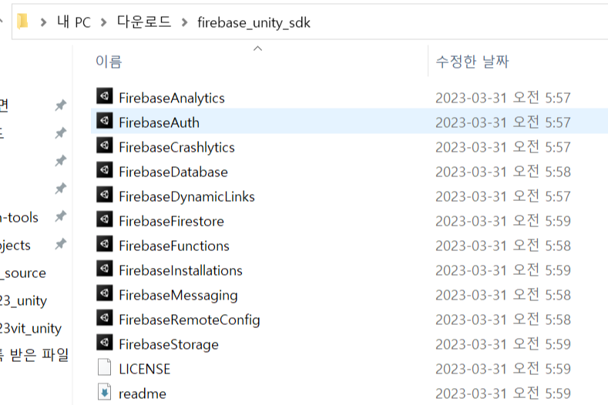608x405 pixels.
Task: Expand the chevron before 내 PC
Action: pos(43,22)
